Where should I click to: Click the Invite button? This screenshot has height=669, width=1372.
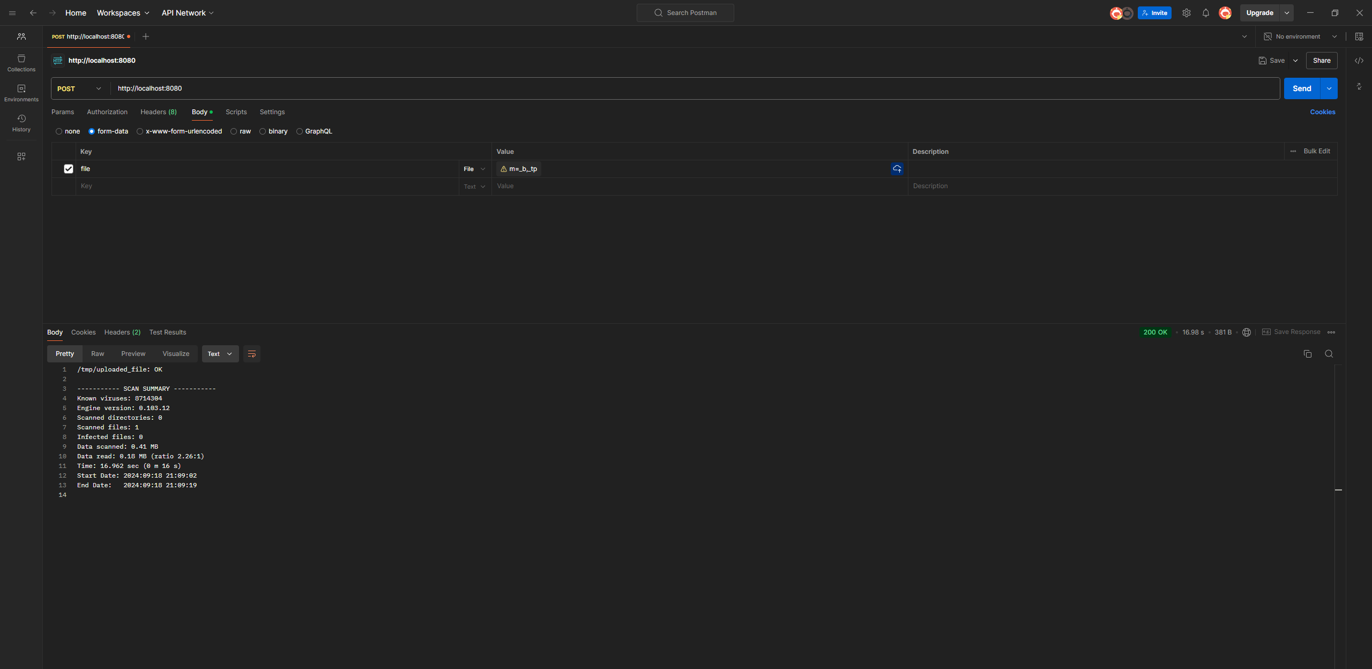tap(1155, 13)
